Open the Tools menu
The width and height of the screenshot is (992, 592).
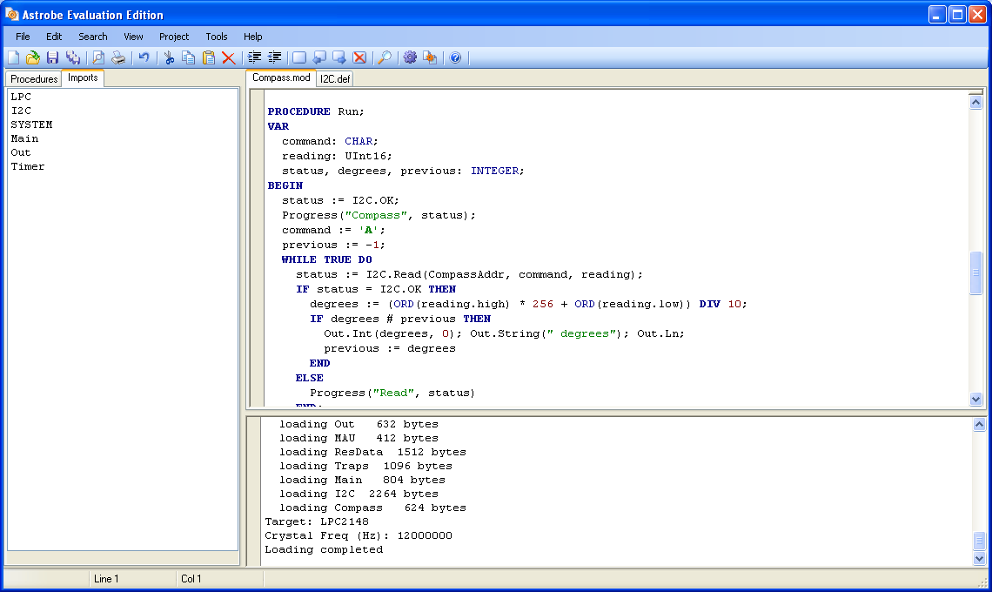[217, 37]
